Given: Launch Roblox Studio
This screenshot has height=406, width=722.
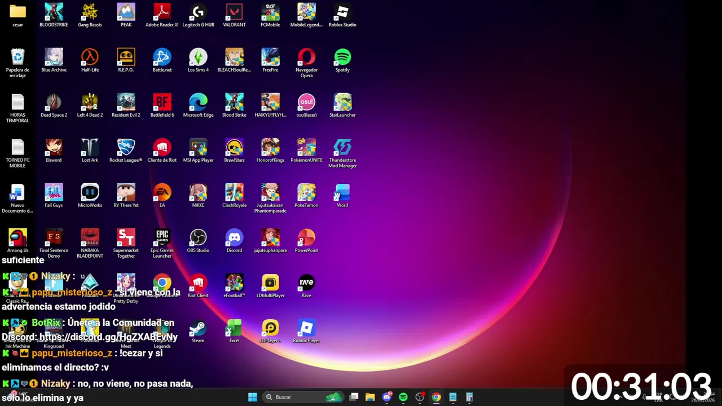Looking at the screenshot, I should (x=342, y=15).
